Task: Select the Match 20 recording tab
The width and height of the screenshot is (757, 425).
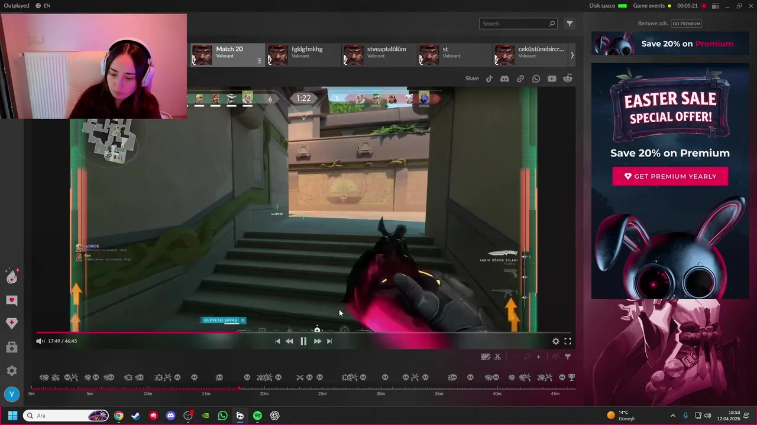Action: click(x=228, y=54)
